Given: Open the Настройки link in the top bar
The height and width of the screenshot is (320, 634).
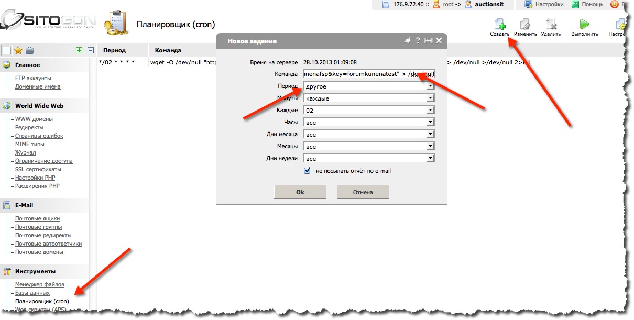Looking at the screenshot, I should pos(549,4).
